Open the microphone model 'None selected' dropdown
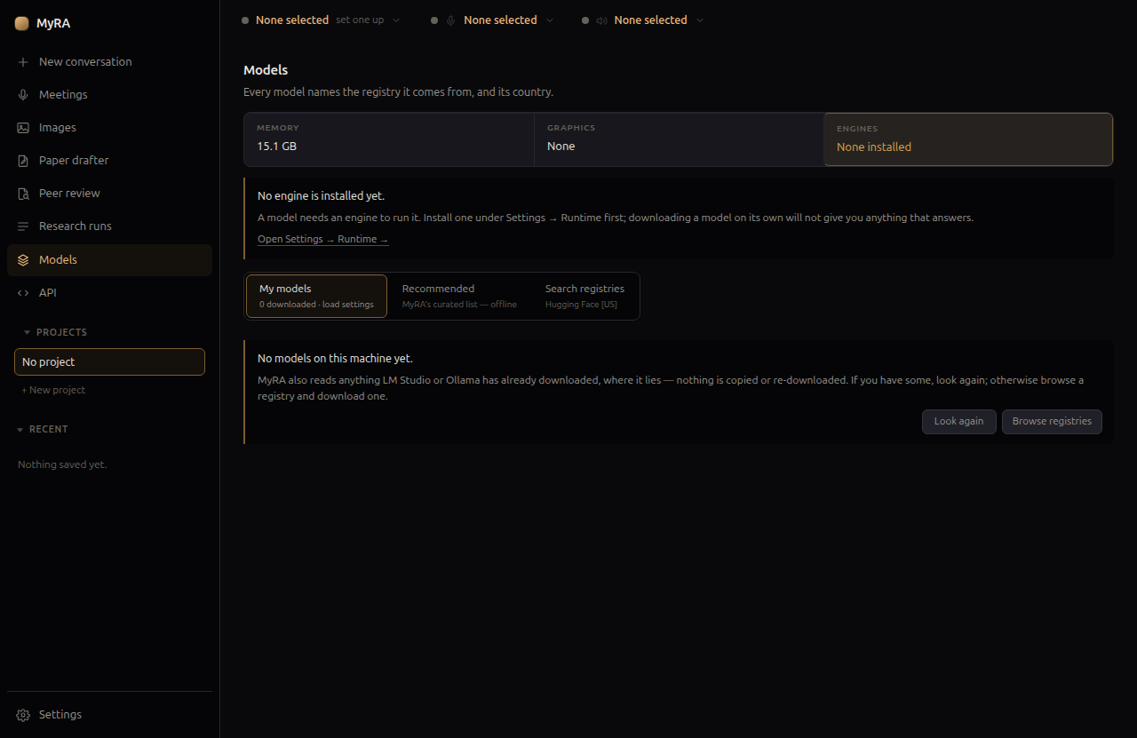Viewport: 1137px width, 738px height. tap(493, 20)
